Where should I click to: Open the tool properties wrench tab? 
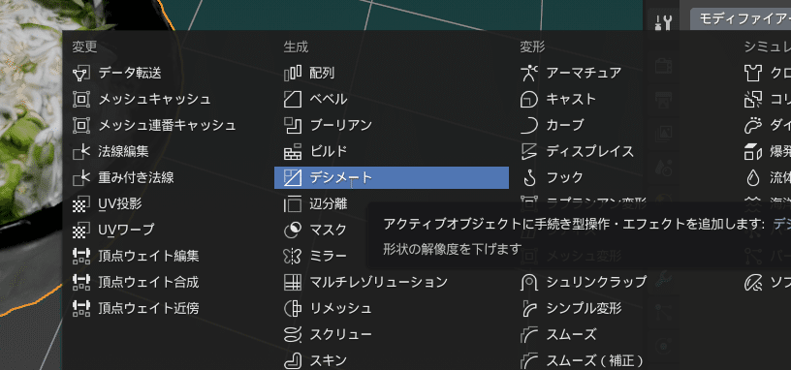(664, 22)
